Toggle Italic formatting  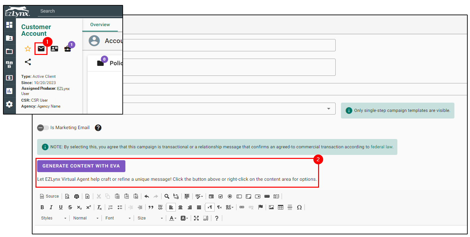coord(51,207)
